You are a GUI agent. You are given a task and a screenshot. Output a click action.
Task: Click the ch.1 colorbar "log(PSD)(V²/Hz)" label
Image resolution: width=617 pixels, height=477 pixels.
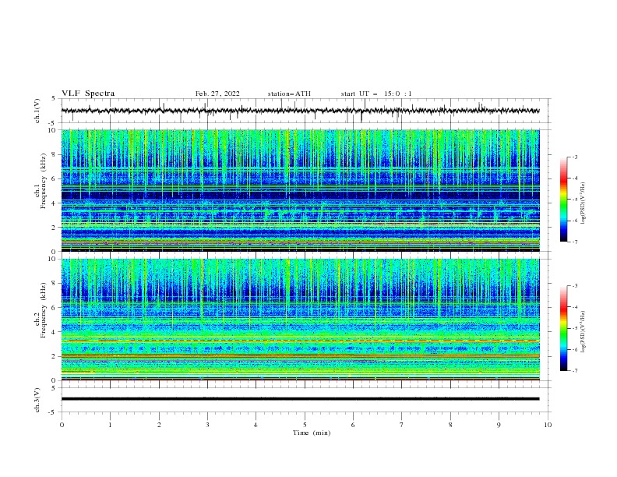coord(584,203)
